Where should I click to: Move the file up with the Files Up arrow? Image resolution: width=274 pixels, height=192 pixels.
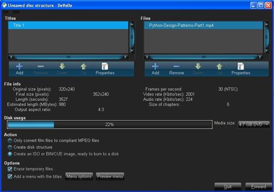pyautogui.click(x=219, y=69)
